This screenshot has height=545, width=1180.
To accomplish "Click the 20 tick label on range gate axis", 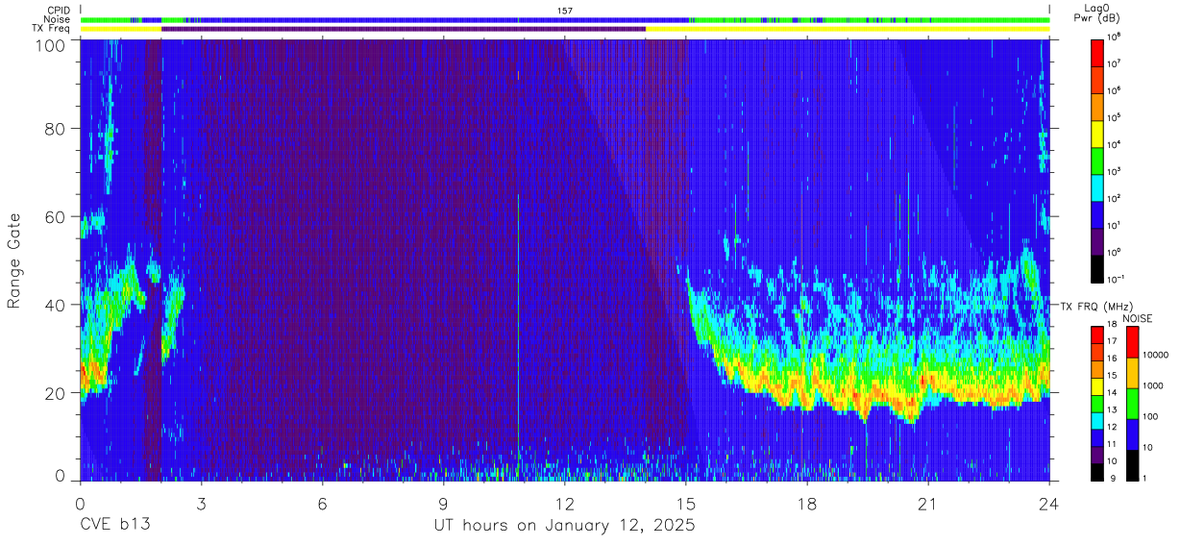I will point(56,393).
